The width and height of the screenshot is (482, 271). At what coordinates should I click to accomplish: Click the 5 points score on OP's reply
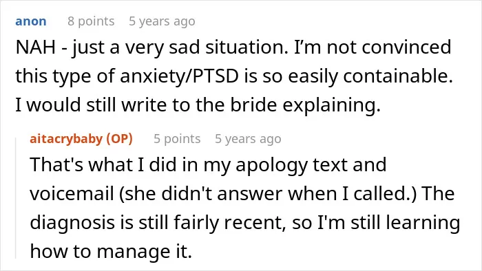177,139
